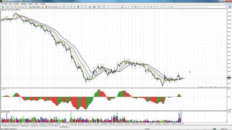Select the _BRN,Daily chart tab

64,126
